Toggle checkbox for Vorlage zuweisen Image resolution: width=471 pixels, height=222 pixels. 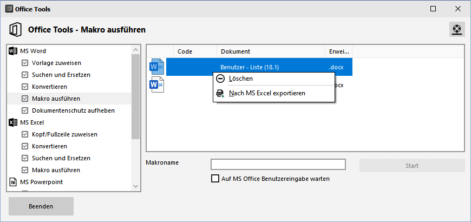coord(24,63)
